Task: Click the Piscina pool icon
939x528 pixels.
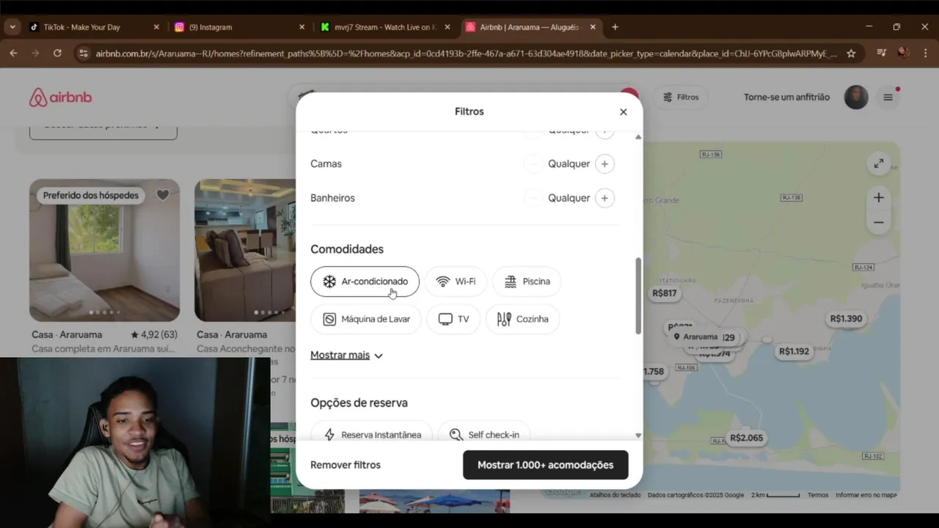Action: [511, 282]
